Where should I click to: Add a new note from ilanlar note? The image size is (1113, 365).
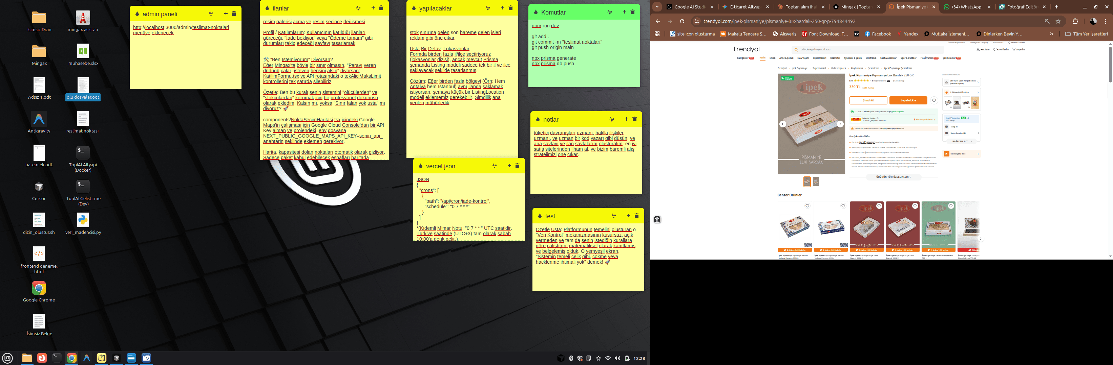coord(373,8)
